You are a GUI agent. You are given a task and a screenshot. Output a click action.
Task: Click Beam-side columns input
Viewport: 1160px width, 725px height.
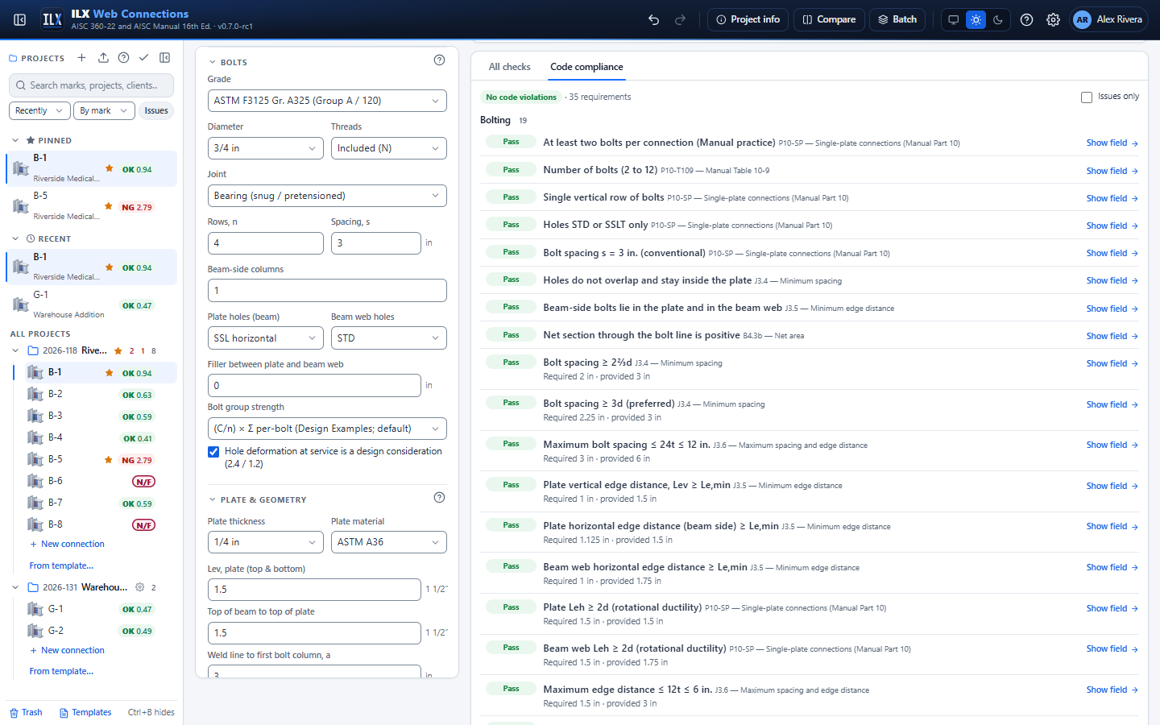[327, 291]
